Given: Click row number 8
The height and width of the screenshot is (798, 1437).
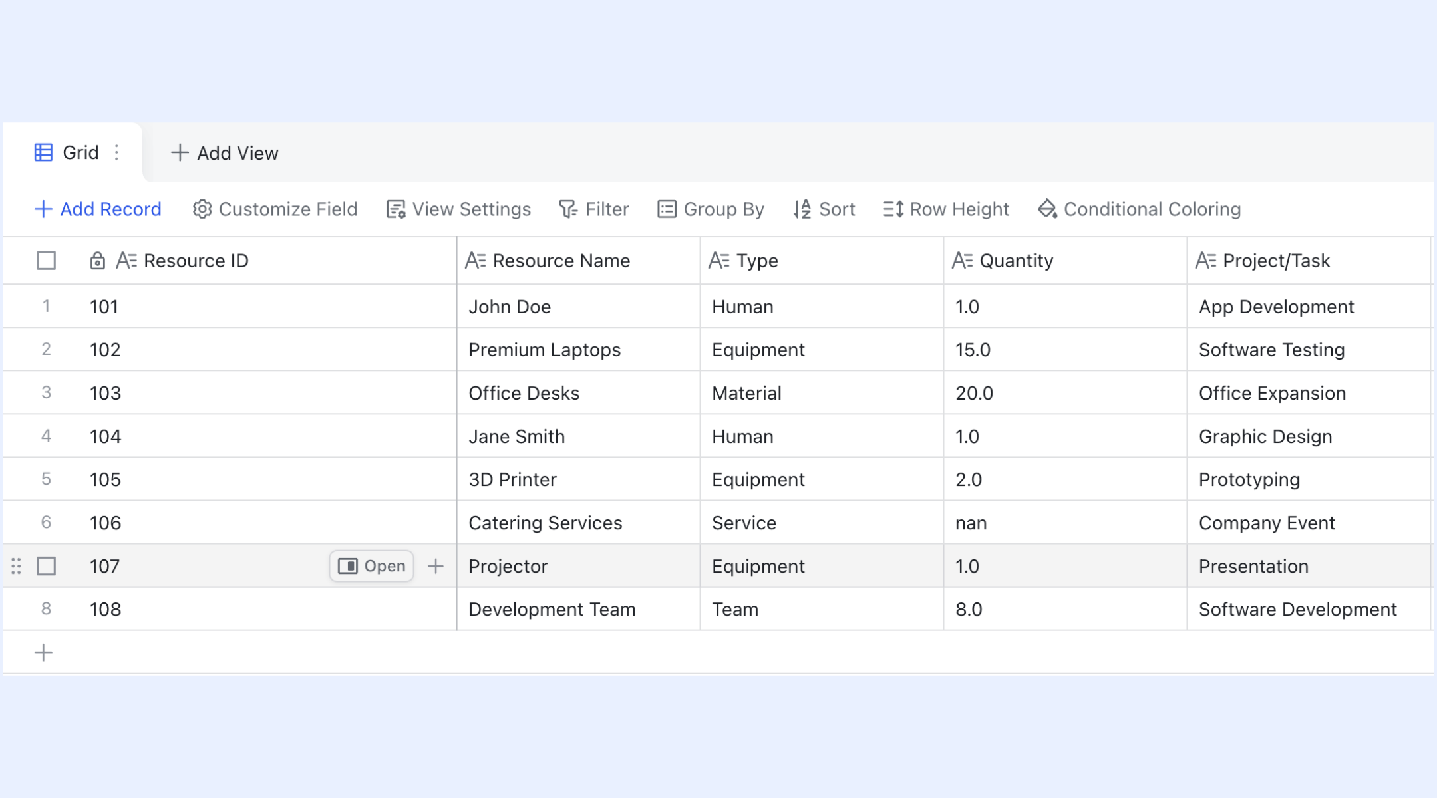Looking at the screenshot, I should [x=46, y=608].
